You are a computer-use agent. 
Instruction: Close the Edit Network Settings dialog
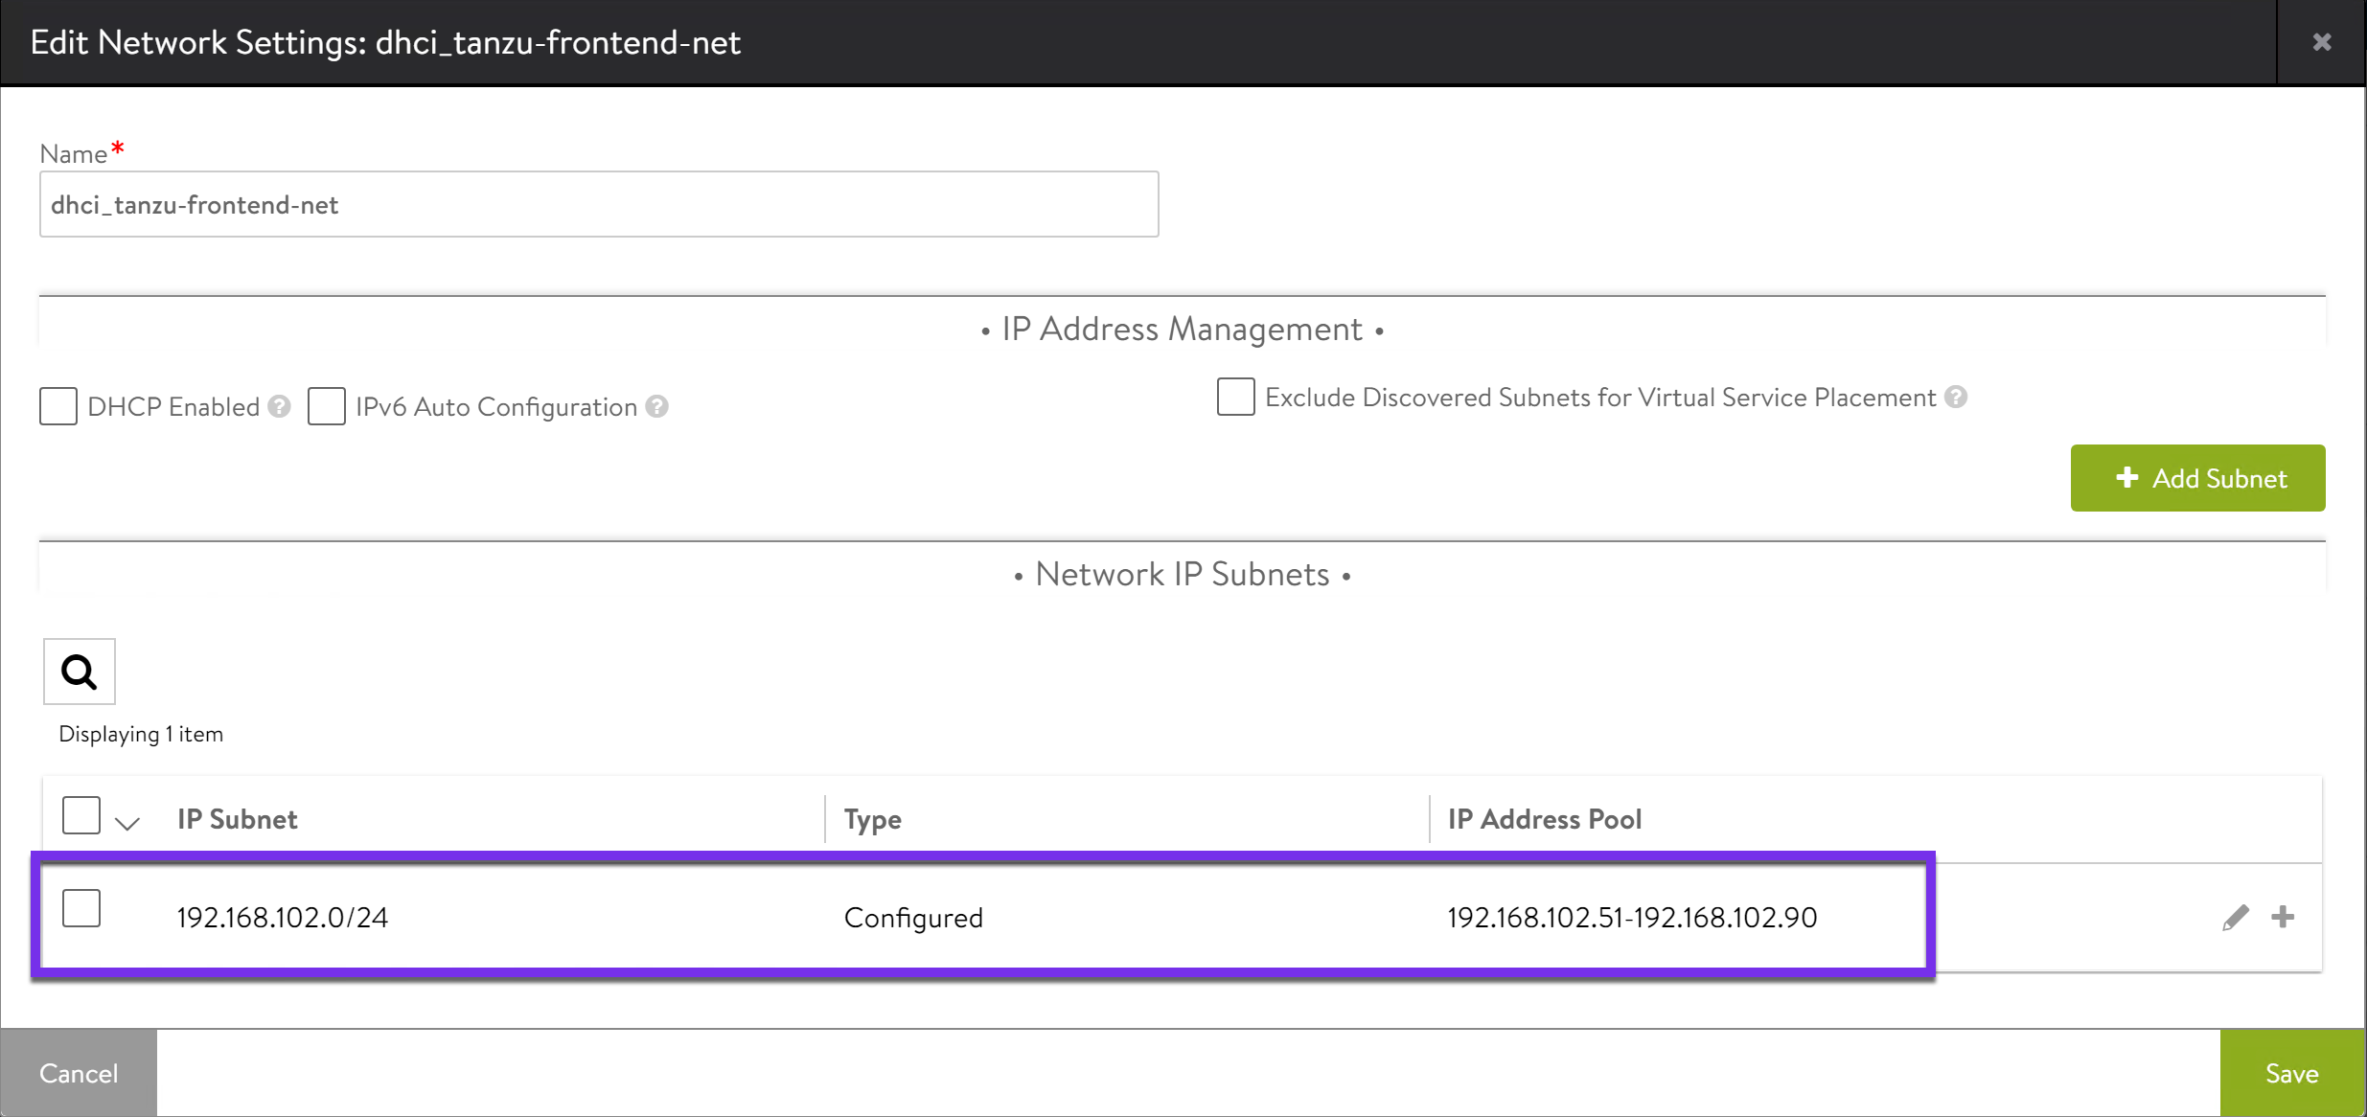(x=2321, y=42)
